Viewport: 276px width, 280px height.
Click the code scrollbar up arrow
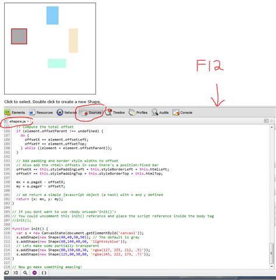point(271,127)
